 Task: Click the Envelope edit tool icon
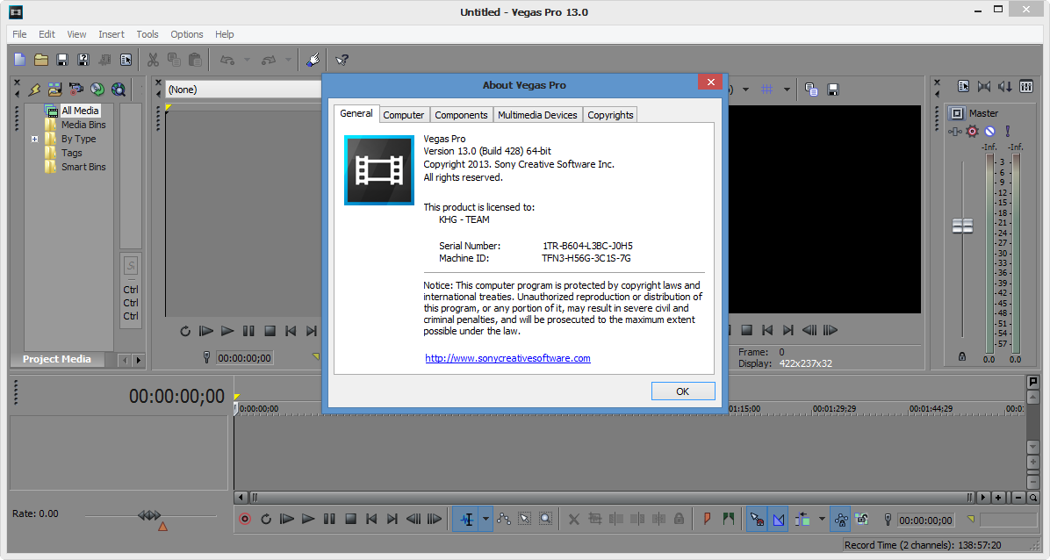(504, 519)
